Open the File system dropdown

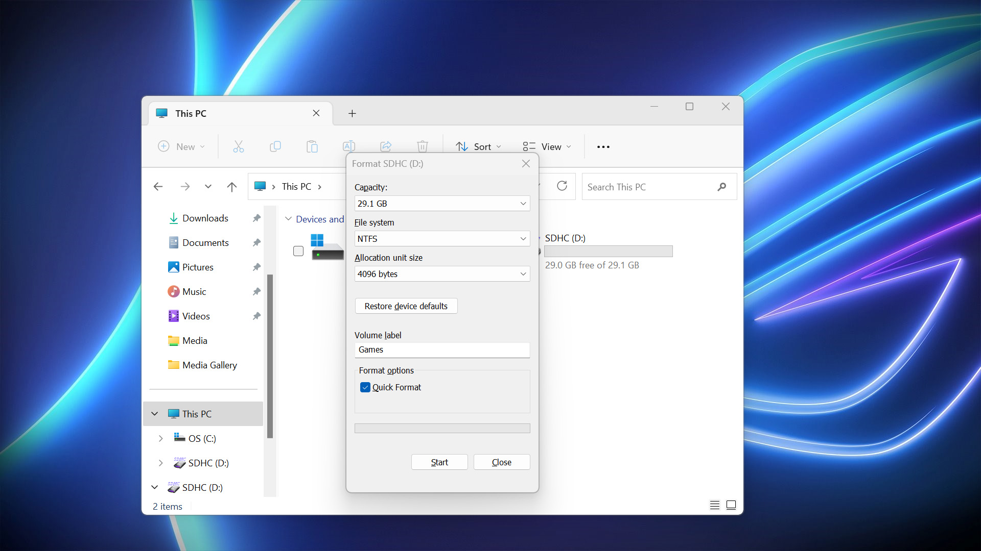click(441, 239)
